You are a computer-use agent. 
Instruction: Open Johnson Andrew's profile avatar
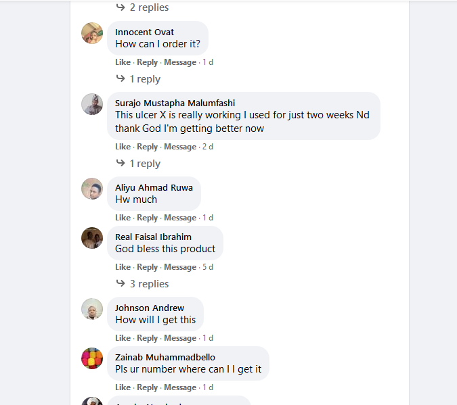(x=92, y=309)
